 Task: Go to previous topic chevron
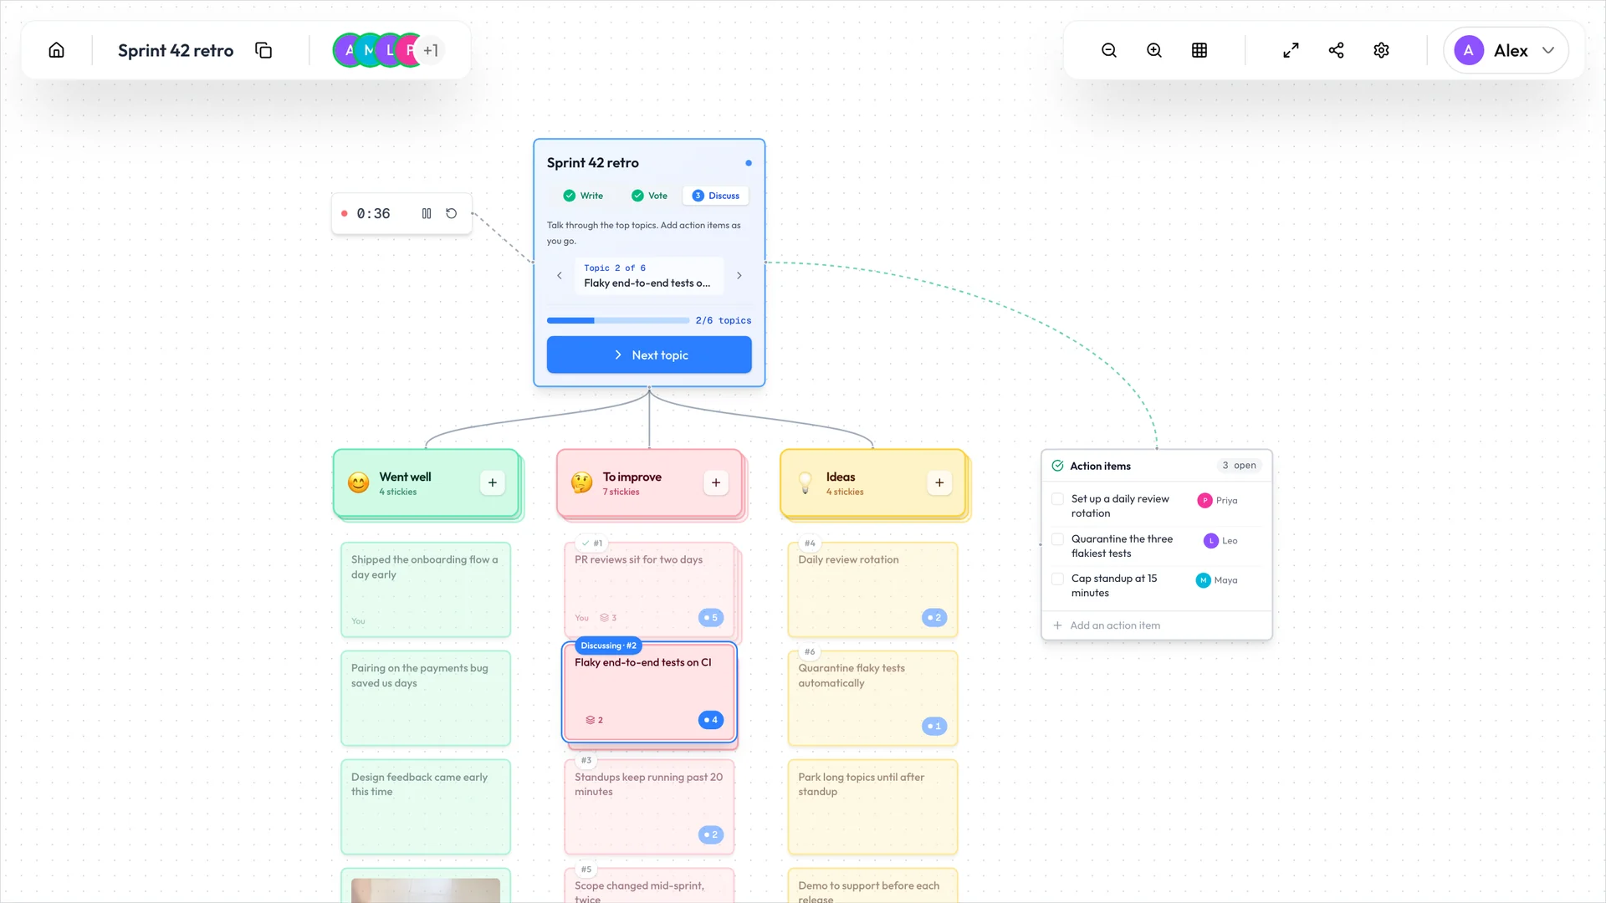click(560, 275)
